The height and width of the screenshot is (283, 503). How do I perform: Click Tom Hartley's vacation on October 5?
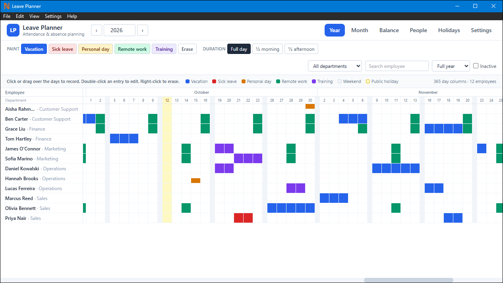(115, 139)
